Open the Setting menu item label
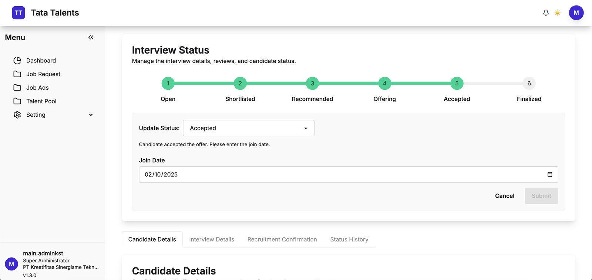 point(36,115)
